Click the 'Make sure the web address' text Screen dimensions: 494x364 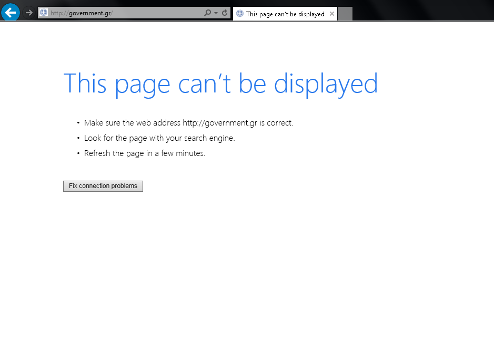133,123
